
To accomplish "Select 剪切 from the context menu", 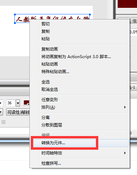I will 46,24.
